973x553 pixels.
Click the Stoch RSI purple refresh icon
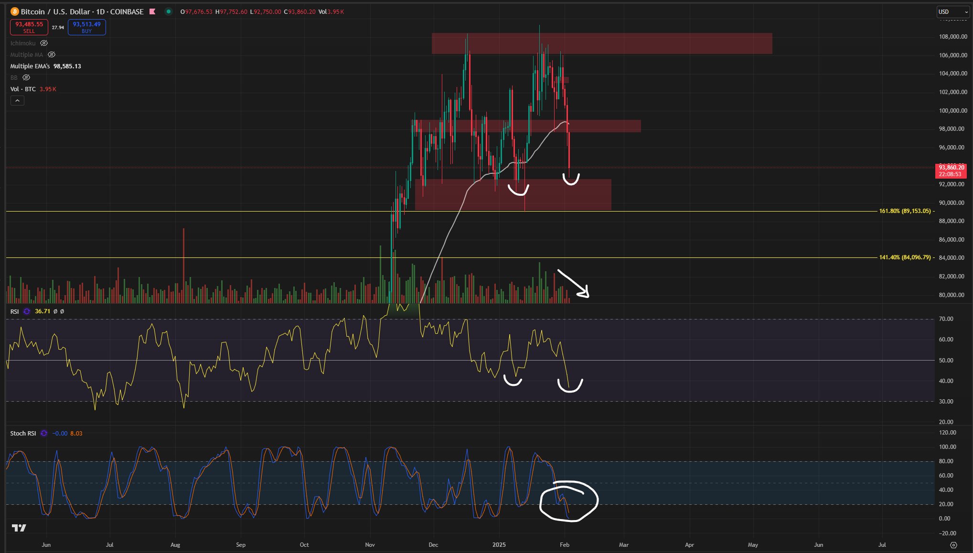pos(44,434)
